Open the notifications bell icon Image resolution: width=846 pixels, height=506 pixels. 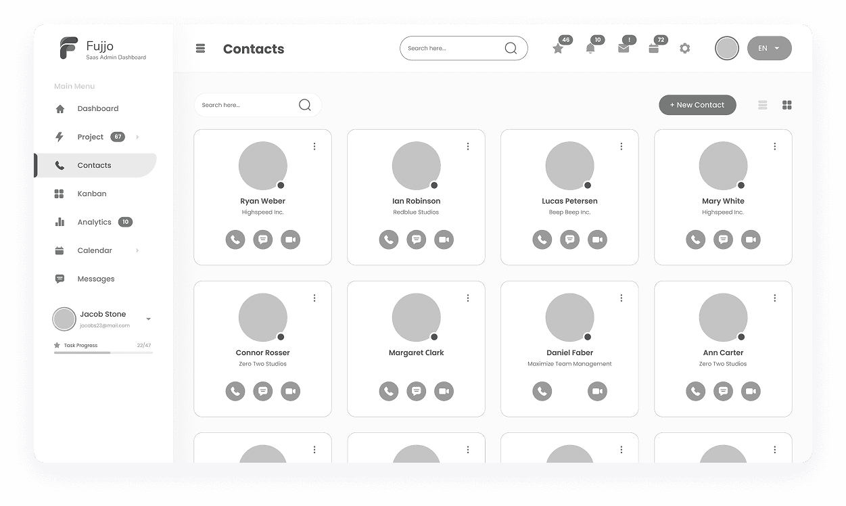590,48
